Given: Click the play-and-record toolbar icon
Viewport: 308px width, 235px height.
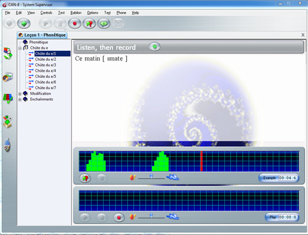Looking at the screenshot, I should coord(90,23).
